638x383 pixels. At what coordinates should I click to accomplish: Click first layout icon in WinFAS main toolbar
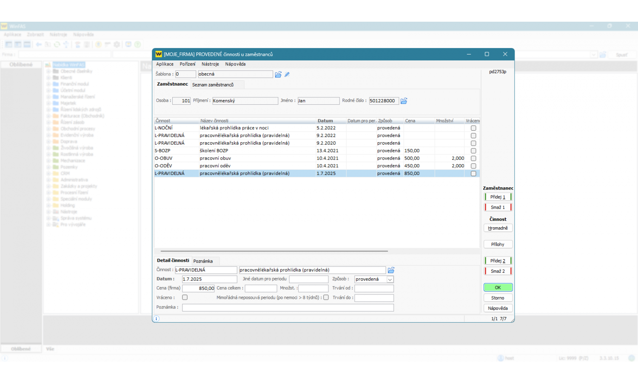[x=9, y=44]
